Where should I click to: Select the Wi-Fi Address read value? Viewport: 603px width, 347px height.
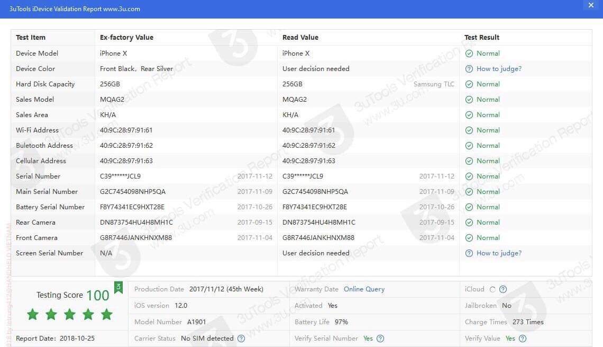click(x=308, y=130)
